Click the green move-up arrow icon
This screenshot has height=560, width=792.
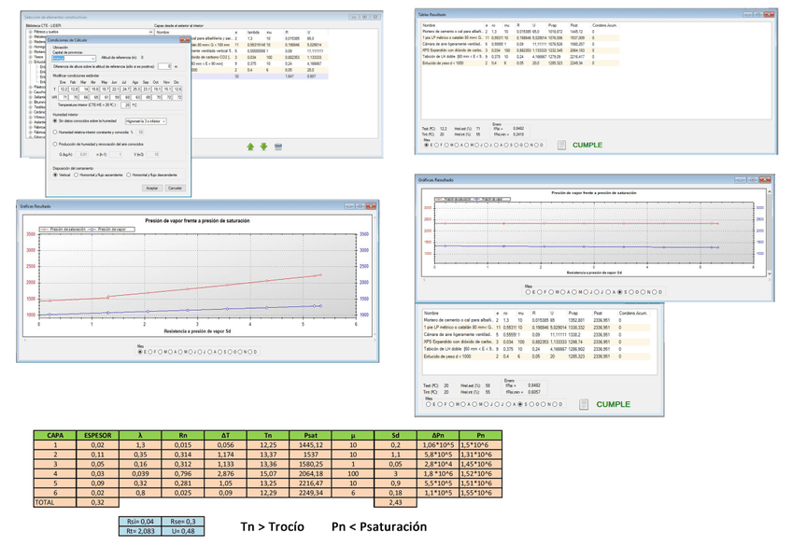coord(250,147)
